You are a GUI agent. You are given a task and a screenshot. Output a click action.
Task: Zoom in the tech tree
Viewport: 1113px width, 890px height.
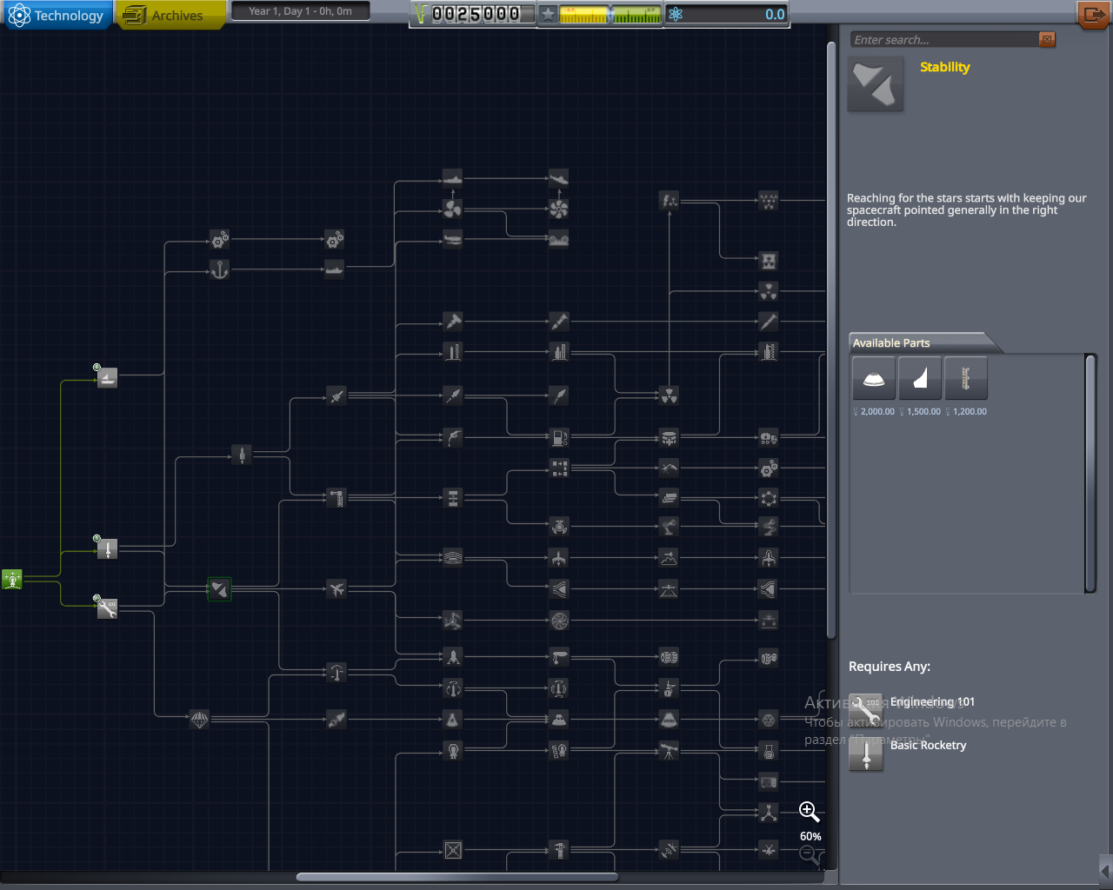(809, 812)
